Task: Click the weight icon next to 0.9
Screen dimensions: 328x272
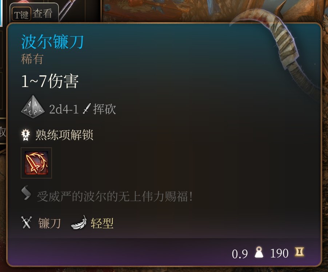Action: pos(259,252)
